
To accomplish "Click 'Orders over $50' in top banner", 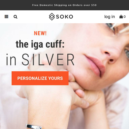I will click(85, 5).
